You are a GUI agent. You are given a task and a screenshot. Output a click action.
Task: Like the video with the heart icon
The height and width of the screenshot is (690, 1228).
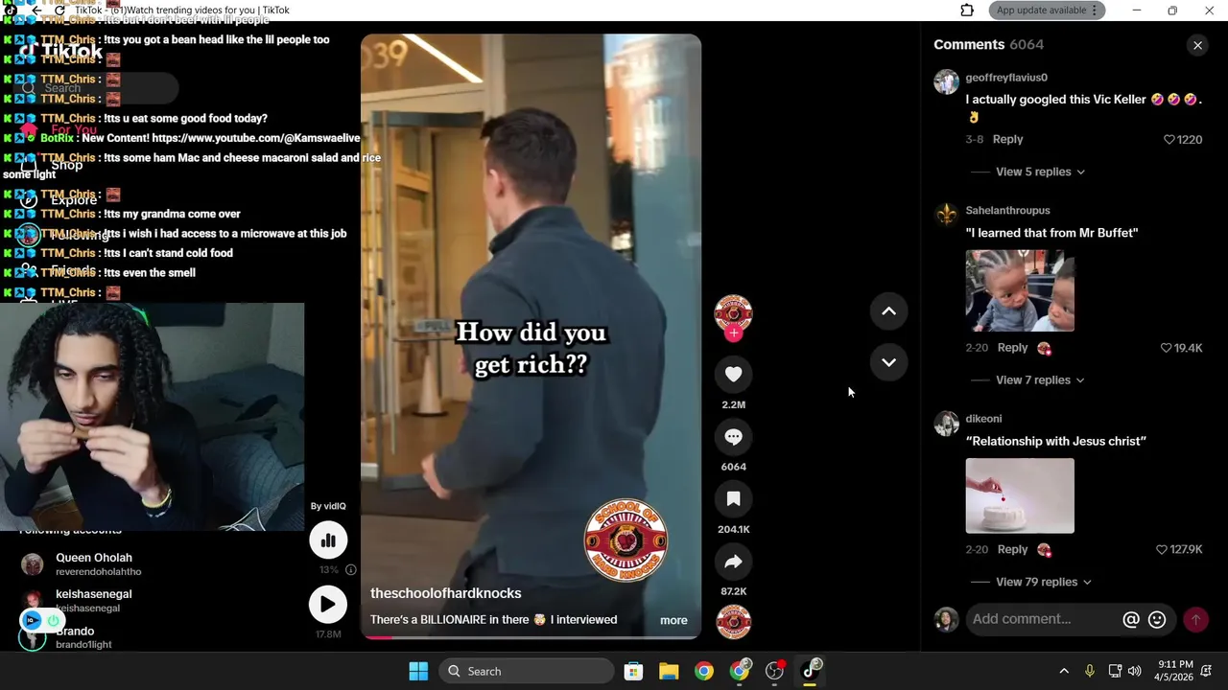point(733,375)
